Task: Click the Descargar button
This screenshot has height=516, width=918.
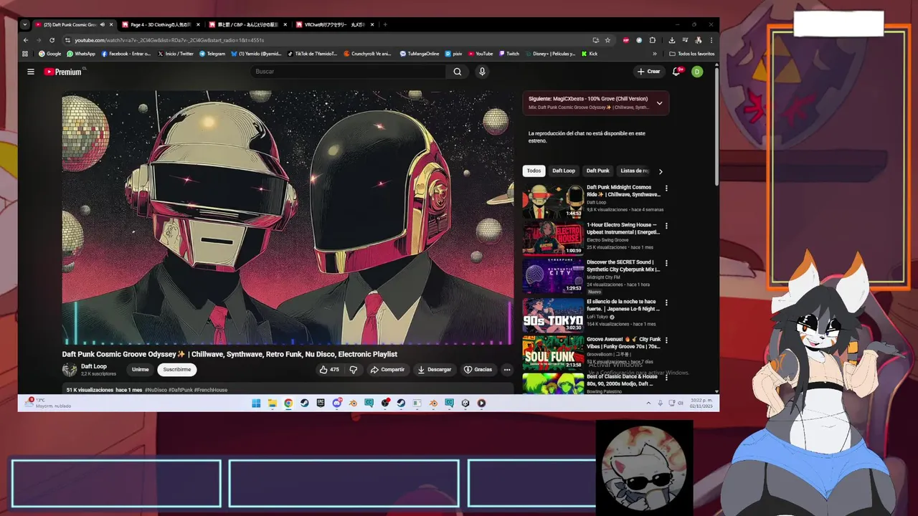Action: (435, 370)
